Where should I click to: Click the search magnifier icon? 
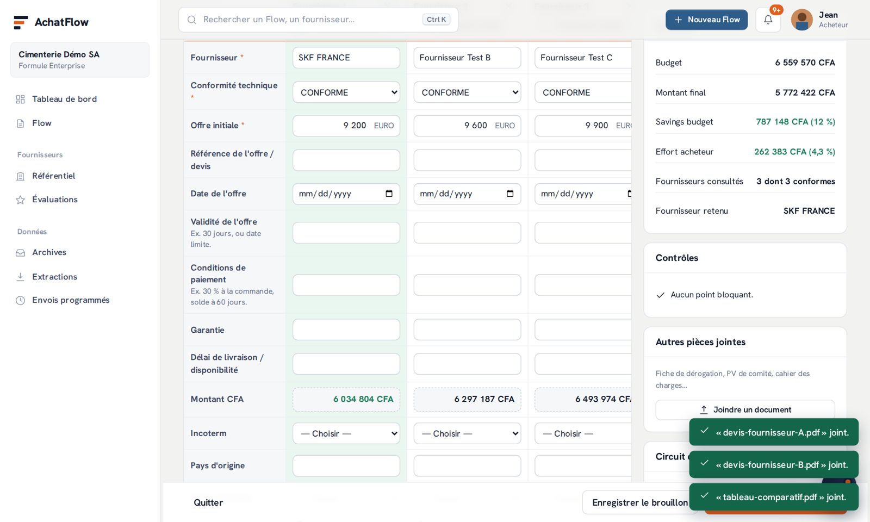click(191, 20)
